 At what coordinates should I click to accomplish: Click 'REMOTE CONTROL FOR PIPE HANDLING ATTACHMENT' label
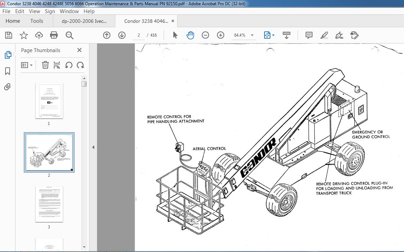tap(176, 119)
